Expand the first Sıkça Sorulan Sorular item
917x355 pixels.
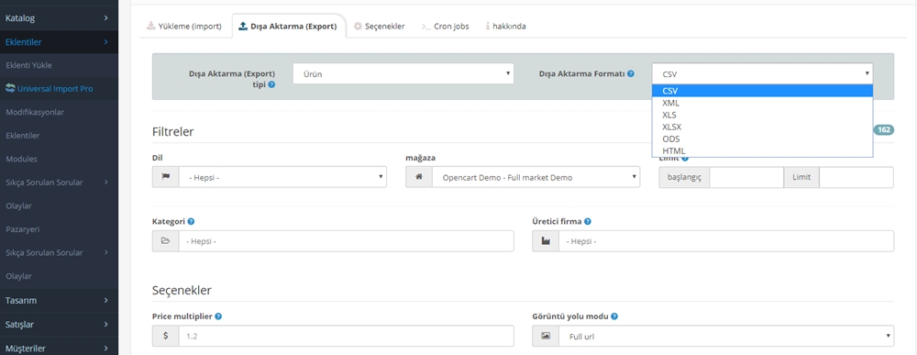(x=59, y=183)
